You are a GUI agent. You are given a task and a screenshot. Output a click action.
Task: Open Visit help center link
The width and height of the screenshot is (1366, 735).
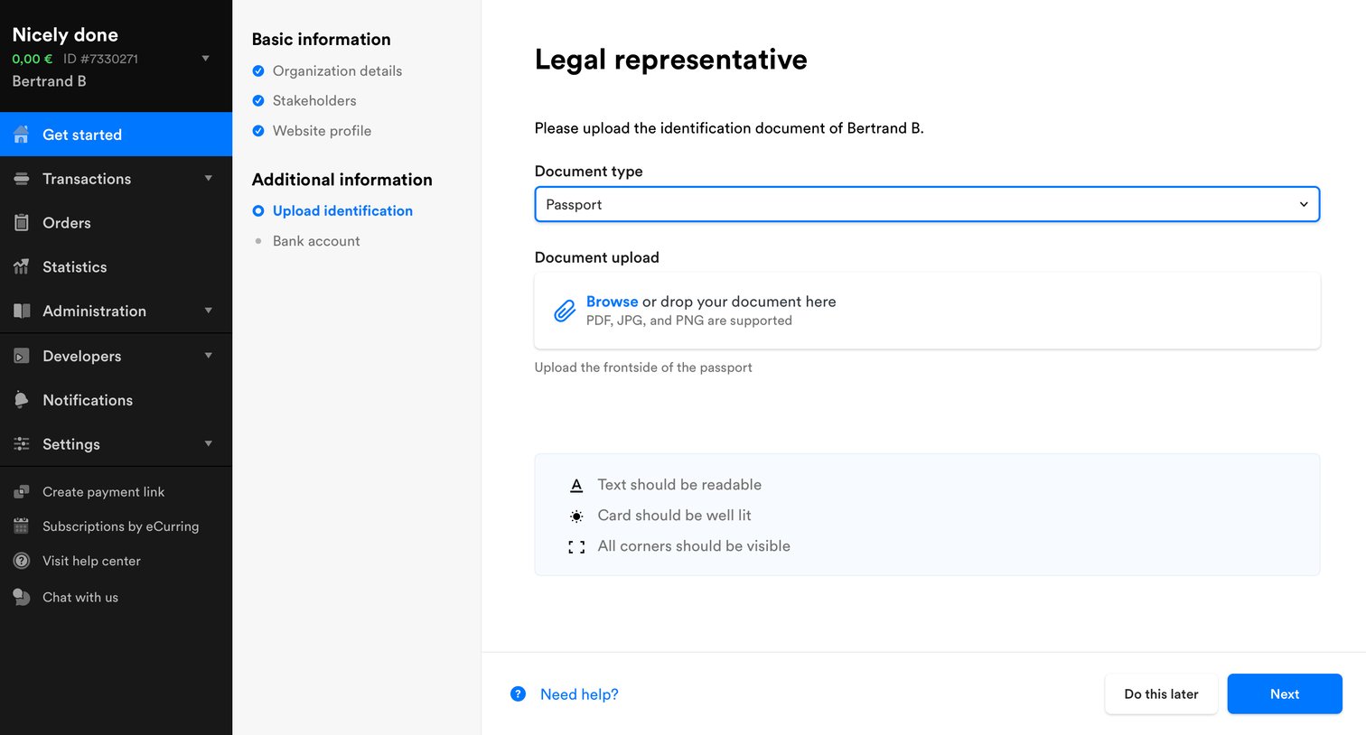(x=91, y=561)
